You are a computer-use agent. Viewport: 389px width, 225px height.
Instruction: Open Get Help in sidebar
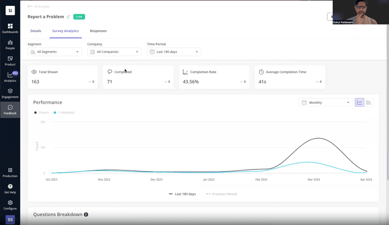[x=10, y=189]
